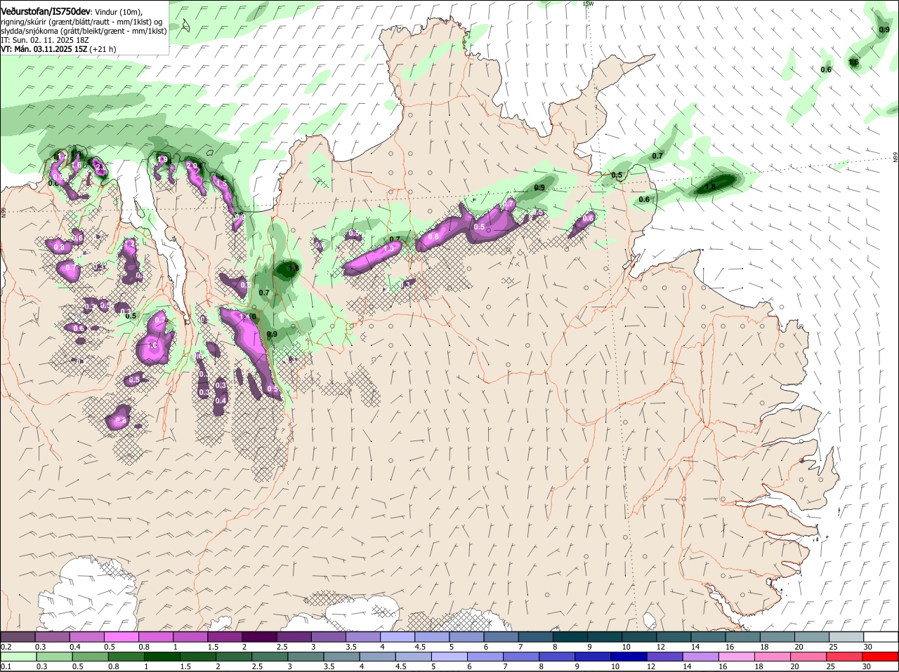
Task: Click the snow-scale swatch between 12 and 14
Action: tap(673, 637)
